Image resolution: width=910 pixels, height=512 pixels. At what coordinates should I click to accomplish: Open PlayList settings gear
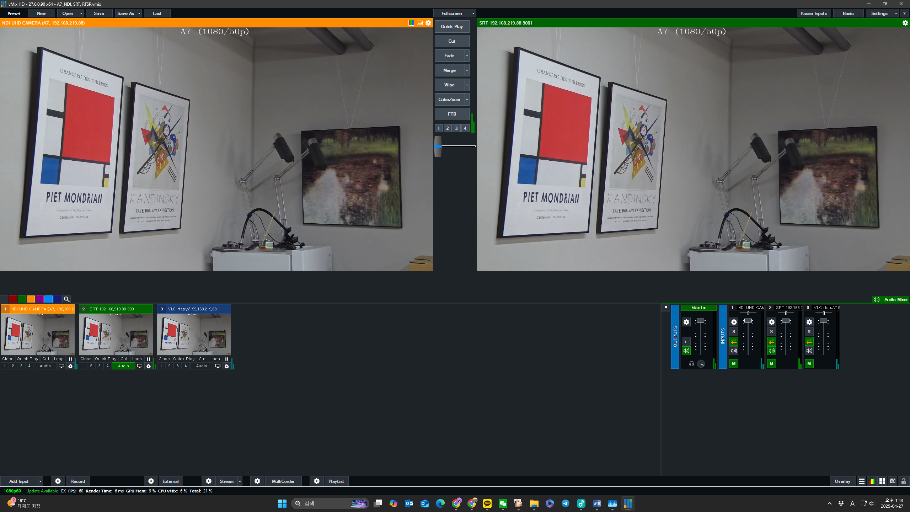coord(317,481)
